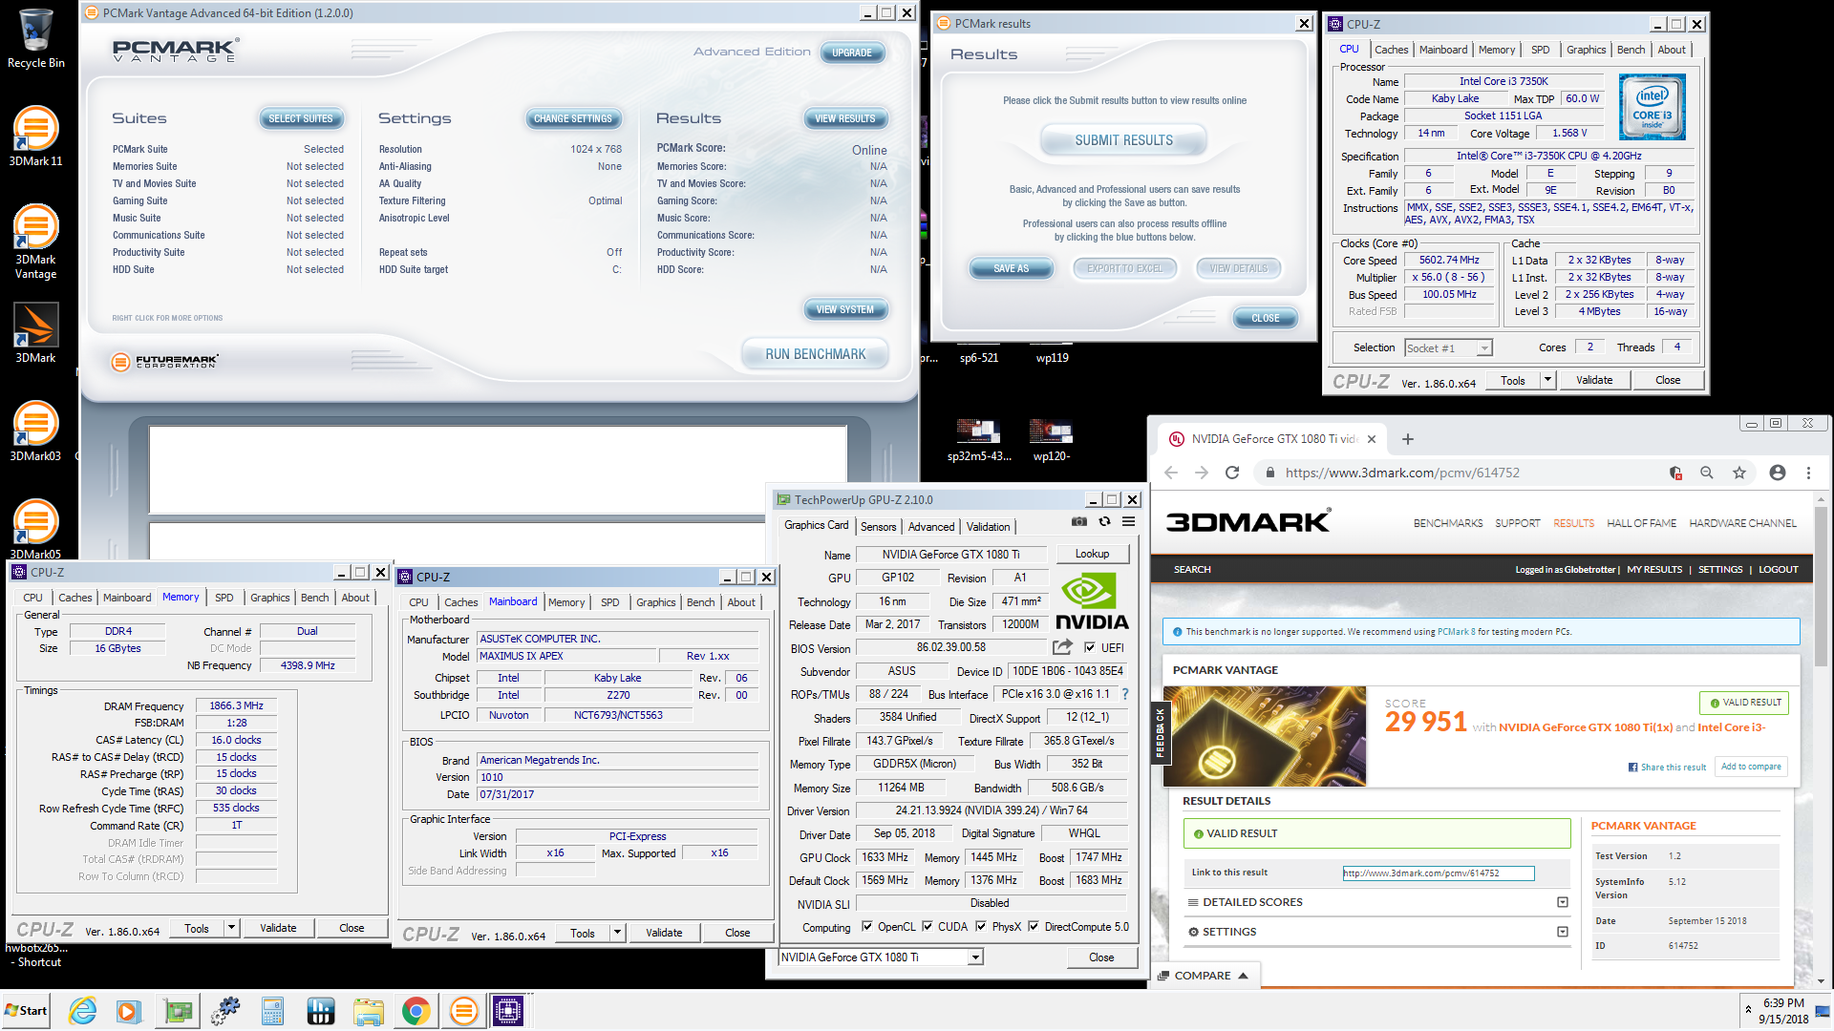
Task: Open a new browser tab with plus
Action: pyautogui.click(x=1408, y=439)
